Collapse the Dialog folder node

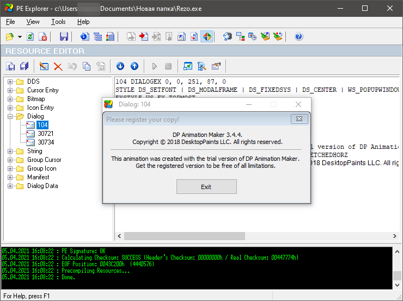[10, 117]
